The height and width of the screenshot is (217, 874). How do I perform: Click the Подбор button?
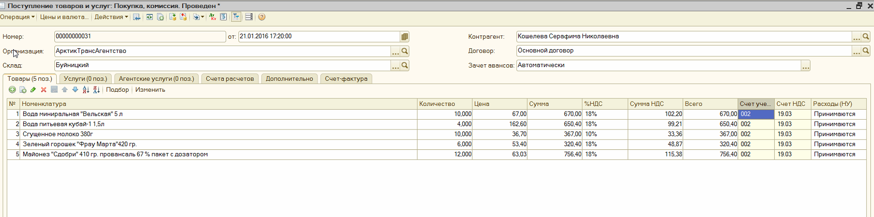117,90
